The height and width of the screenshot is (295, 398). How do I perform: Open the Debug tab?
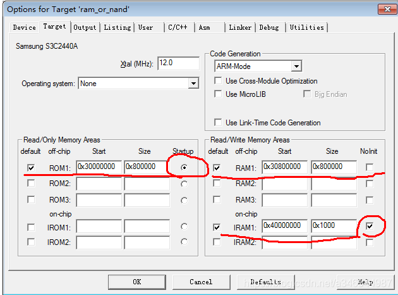click(270, 27)
